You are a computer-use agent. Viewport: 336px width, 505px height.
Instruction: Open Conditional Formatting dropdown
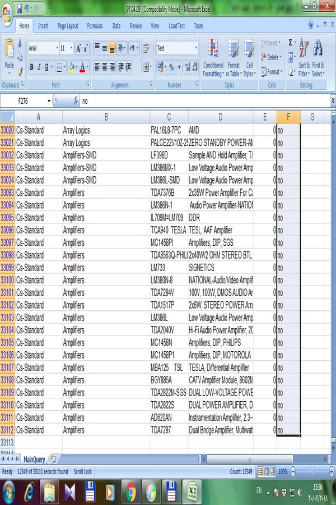point(213,58)
